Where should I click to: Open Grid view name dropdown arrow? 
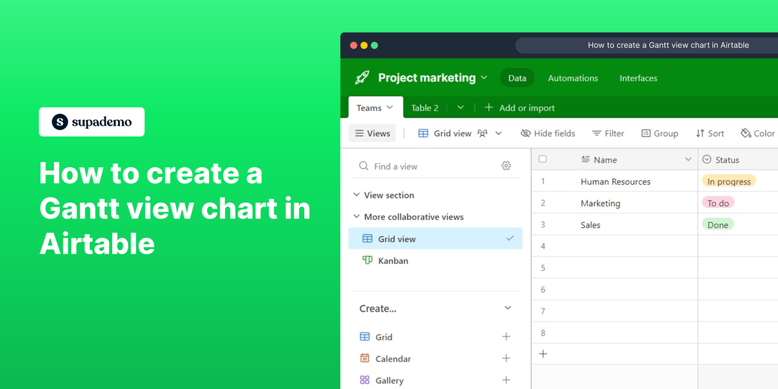[x=499, y=133]
